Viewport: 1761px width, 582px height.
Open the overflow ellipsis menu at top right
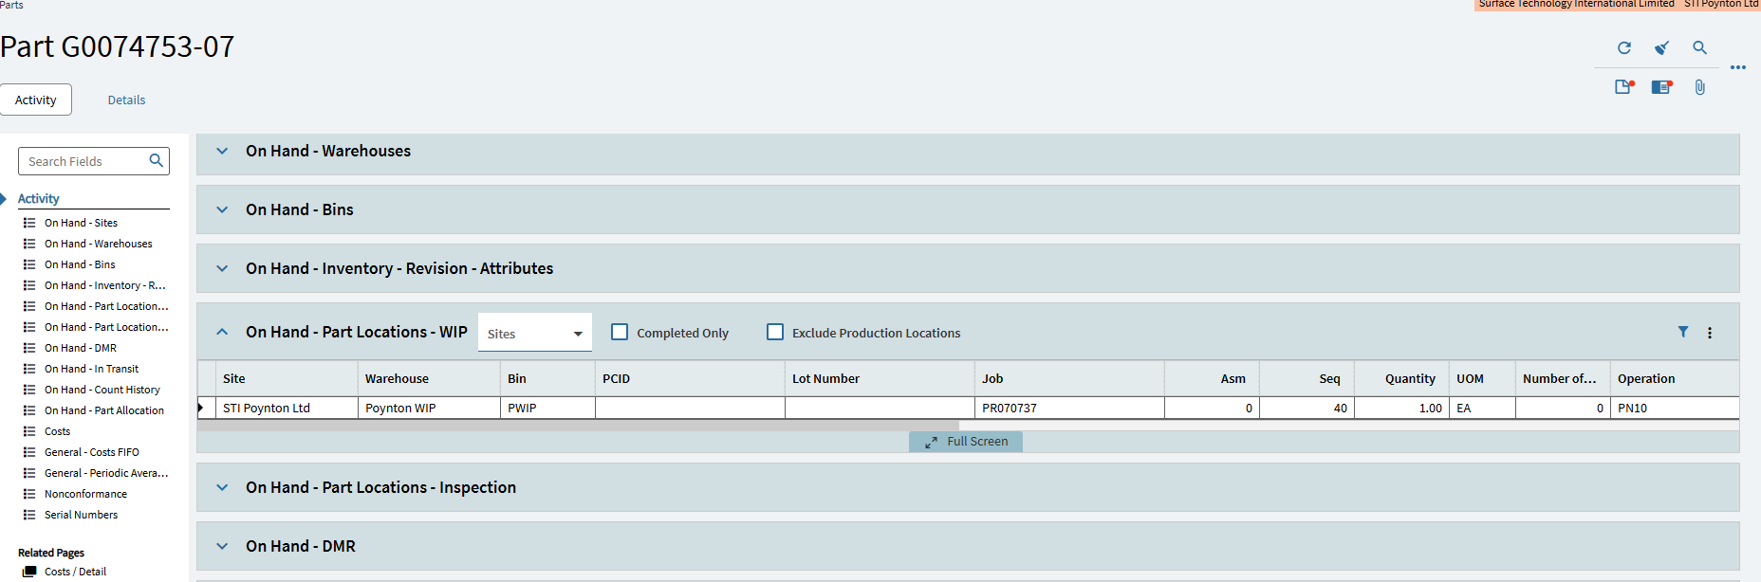(x=1737, y=67)
